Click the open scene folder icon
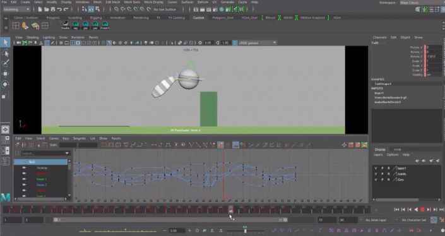 [x=46, y=9]
